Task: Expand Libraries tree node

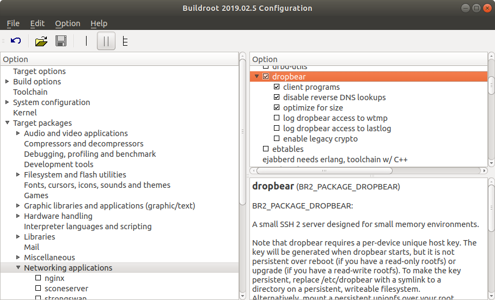Action: [18, 236]
